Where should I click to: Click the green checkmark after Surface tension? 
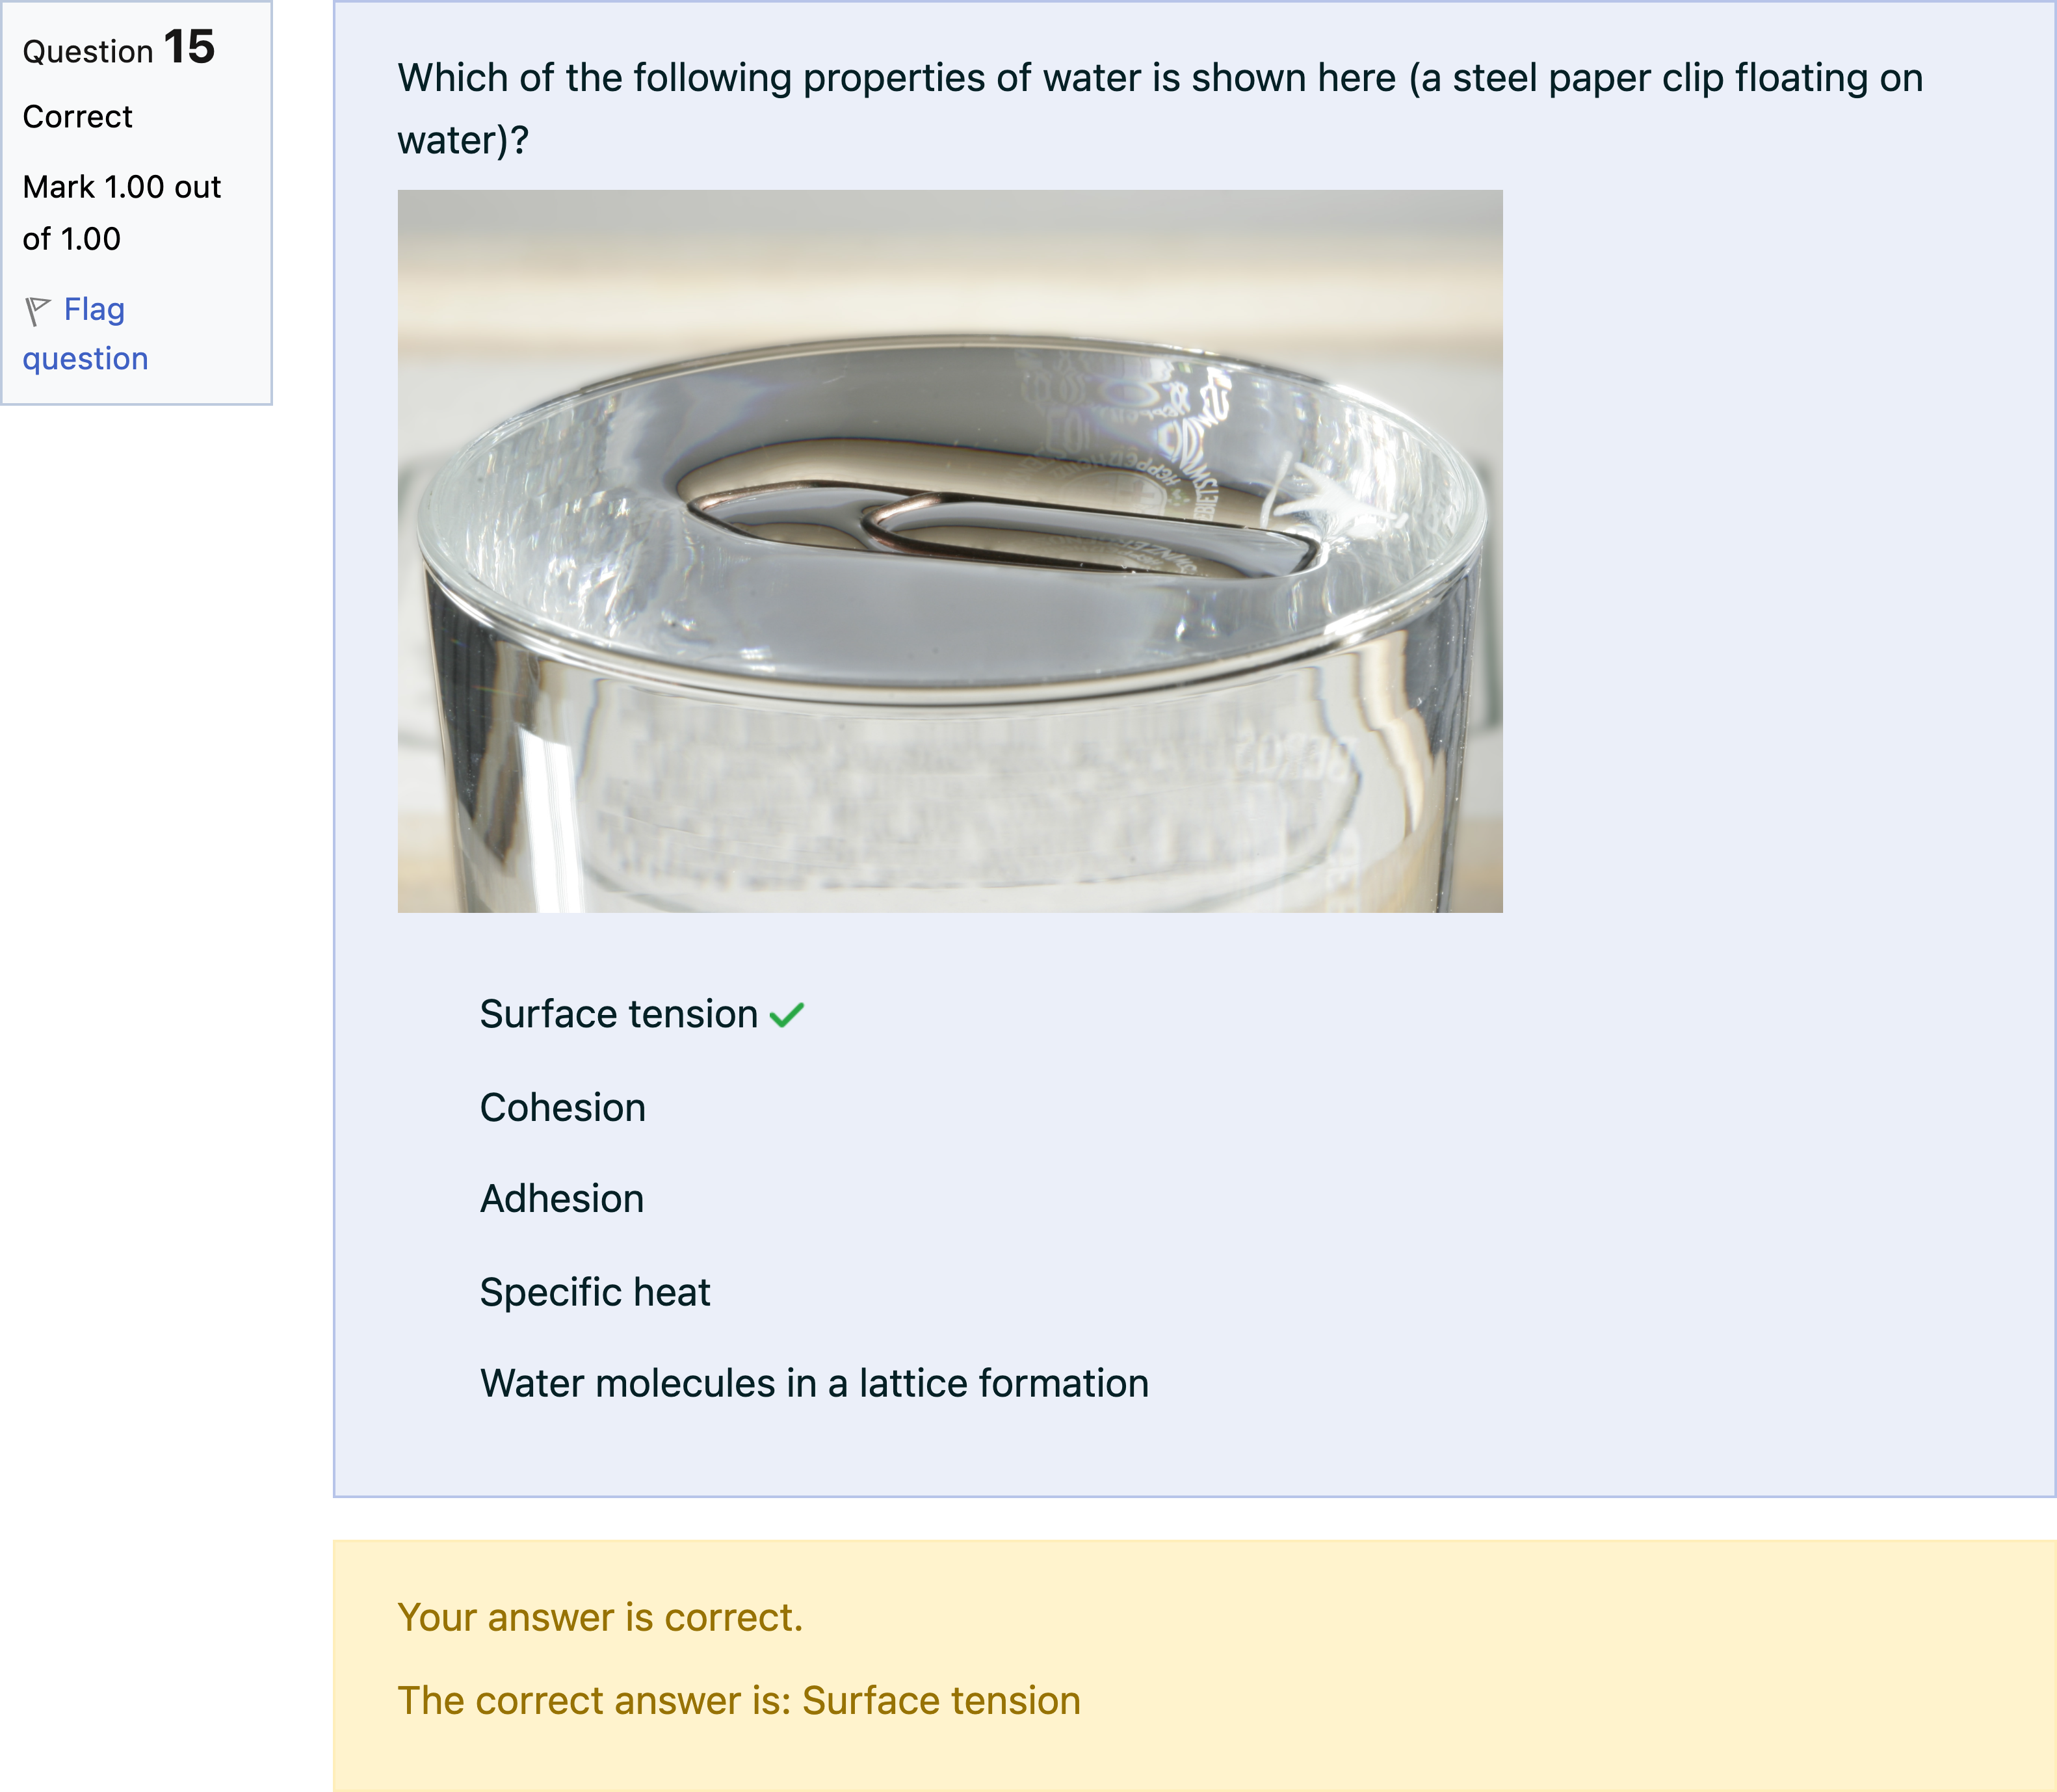(x=787, y=1015)
